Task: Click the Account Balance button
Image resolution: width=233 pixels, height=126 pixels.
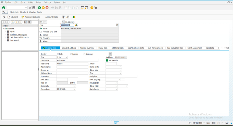Action: coord(30,17)
